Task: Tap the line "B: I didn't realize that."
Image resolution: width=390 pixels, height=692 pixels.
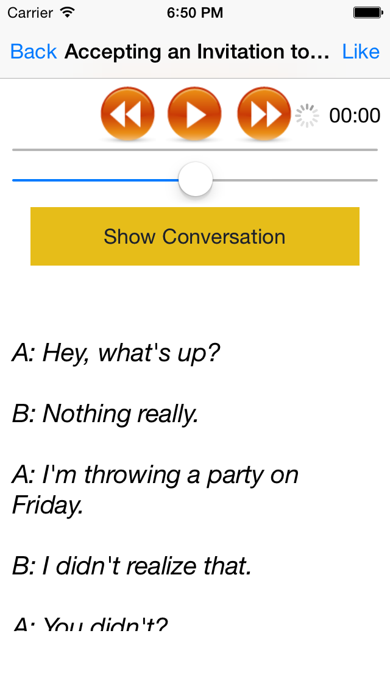Action: coord(132,567)
